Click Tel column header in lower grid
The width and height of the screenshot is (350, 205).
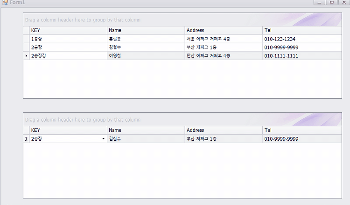click(x=302, y=130)
